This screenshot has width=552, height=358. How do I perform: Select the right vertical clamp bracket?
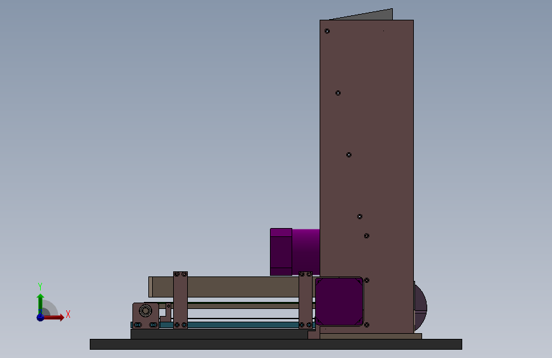pos(305,300)
